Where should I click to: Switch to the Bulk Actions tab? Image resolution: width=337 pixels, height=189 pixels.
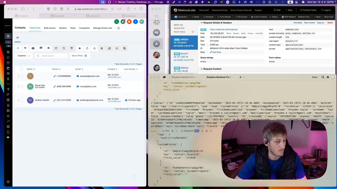point(50,28)
